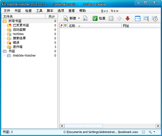
Task: Select the 搜索结果 folder
Action: 19,38
